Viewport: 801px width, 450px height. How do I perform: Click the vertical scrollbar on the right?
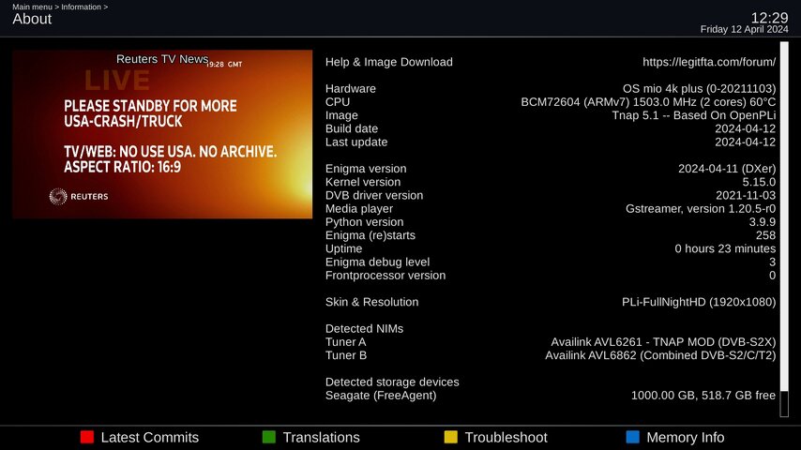(x=784, y=230)
